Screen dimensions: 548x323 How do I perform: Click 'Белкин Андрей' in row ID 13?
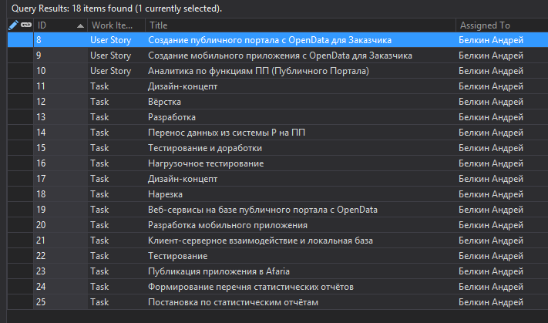point(491,117)
